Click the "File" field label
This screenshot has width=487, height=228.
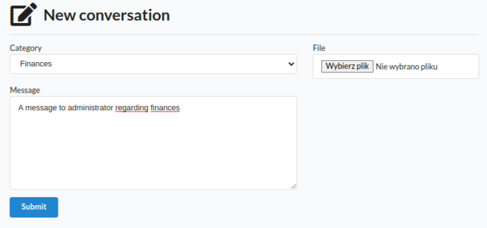pyautogui.click(x=319, y=48)
